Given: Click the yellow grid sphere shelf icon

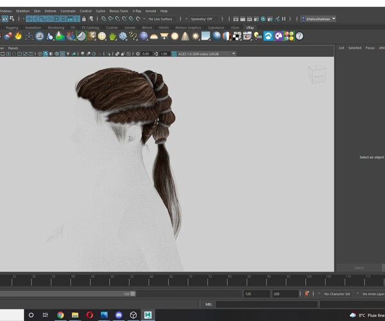Looking at the screenshot, I should coord(102,37).
